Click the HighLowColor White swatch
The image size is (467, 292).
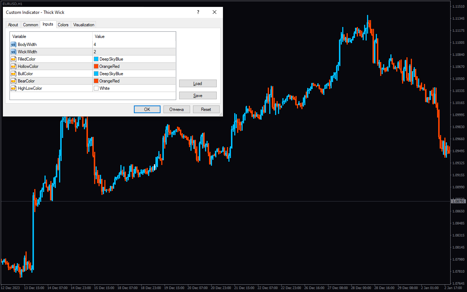[x=96, y=88]
